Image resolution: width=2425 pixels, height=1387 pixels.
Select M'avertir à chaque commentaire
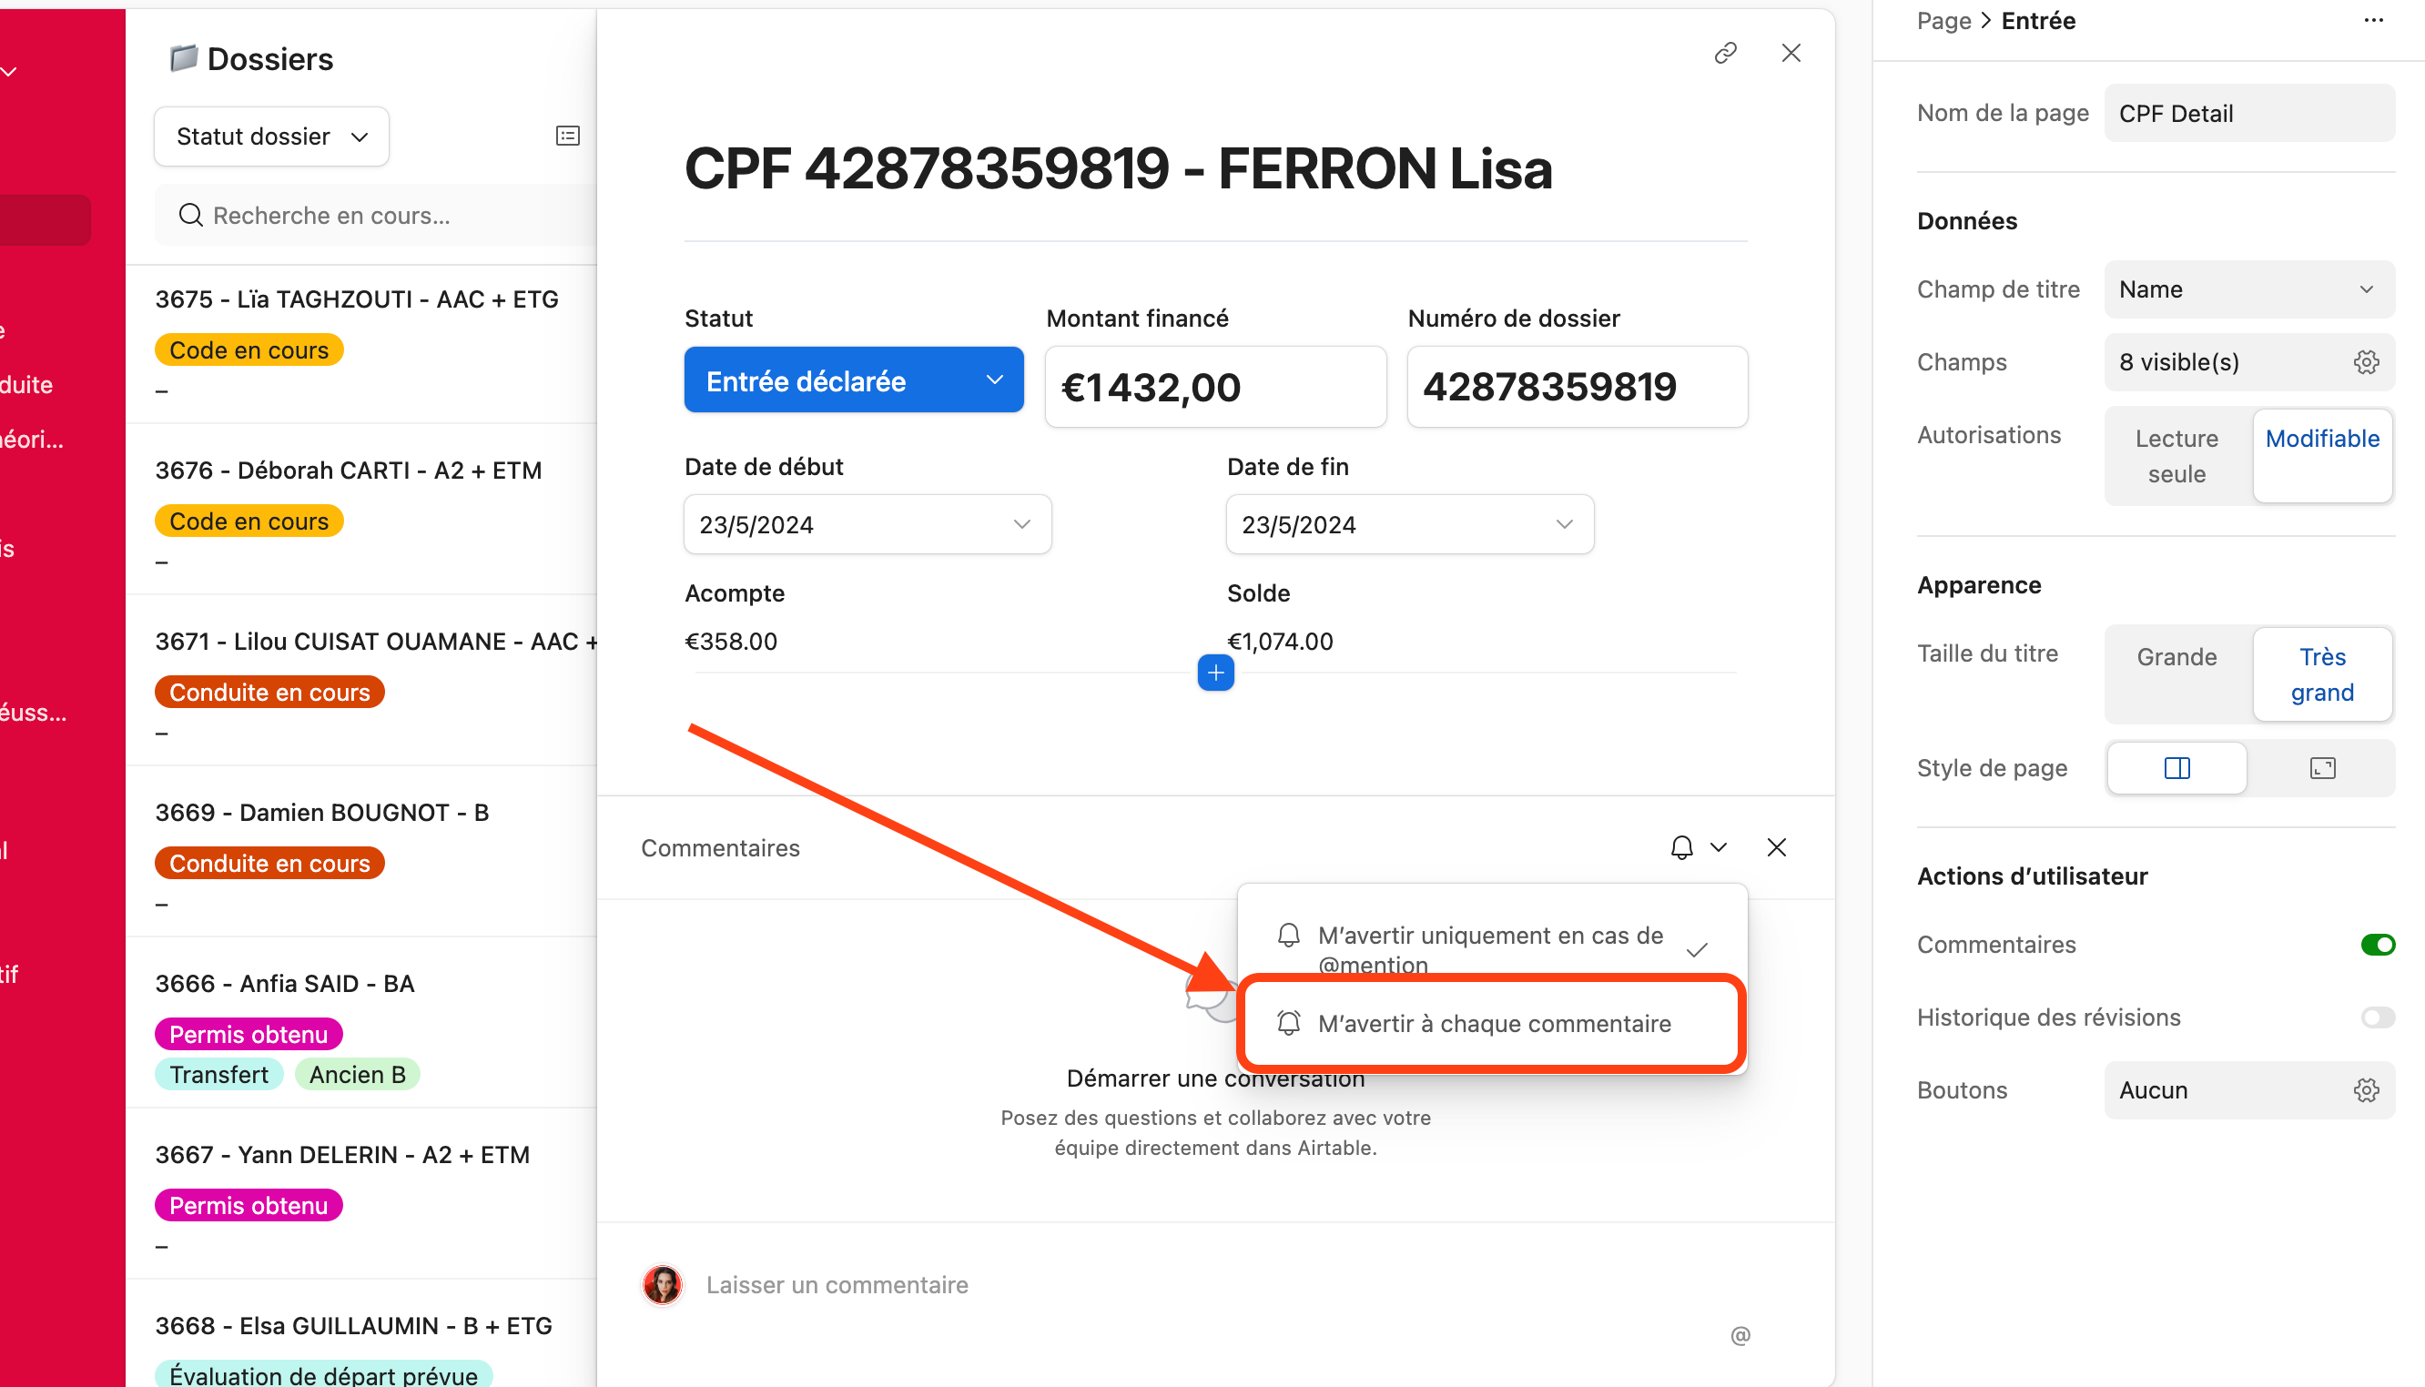pyautogui.click(x=1491, y=1023)
